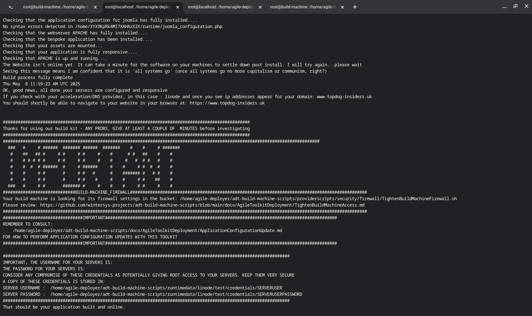The width and height of the screenshot is (532, 316).
Task: Click the joomla_configuration.php file path
Action: click(149, 27)
